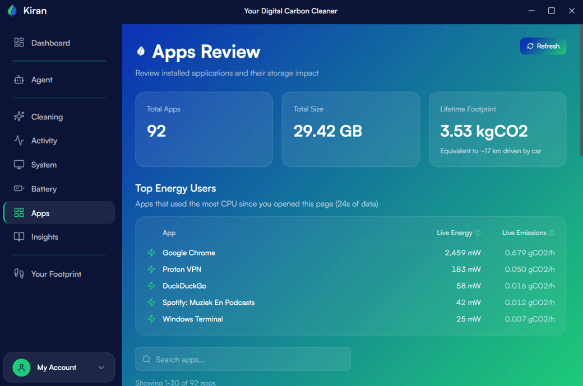Image resolution: width=583 pixels, height=386 pixels.
Task: Click the 58 mW energy value
Action: pos(469,286)
